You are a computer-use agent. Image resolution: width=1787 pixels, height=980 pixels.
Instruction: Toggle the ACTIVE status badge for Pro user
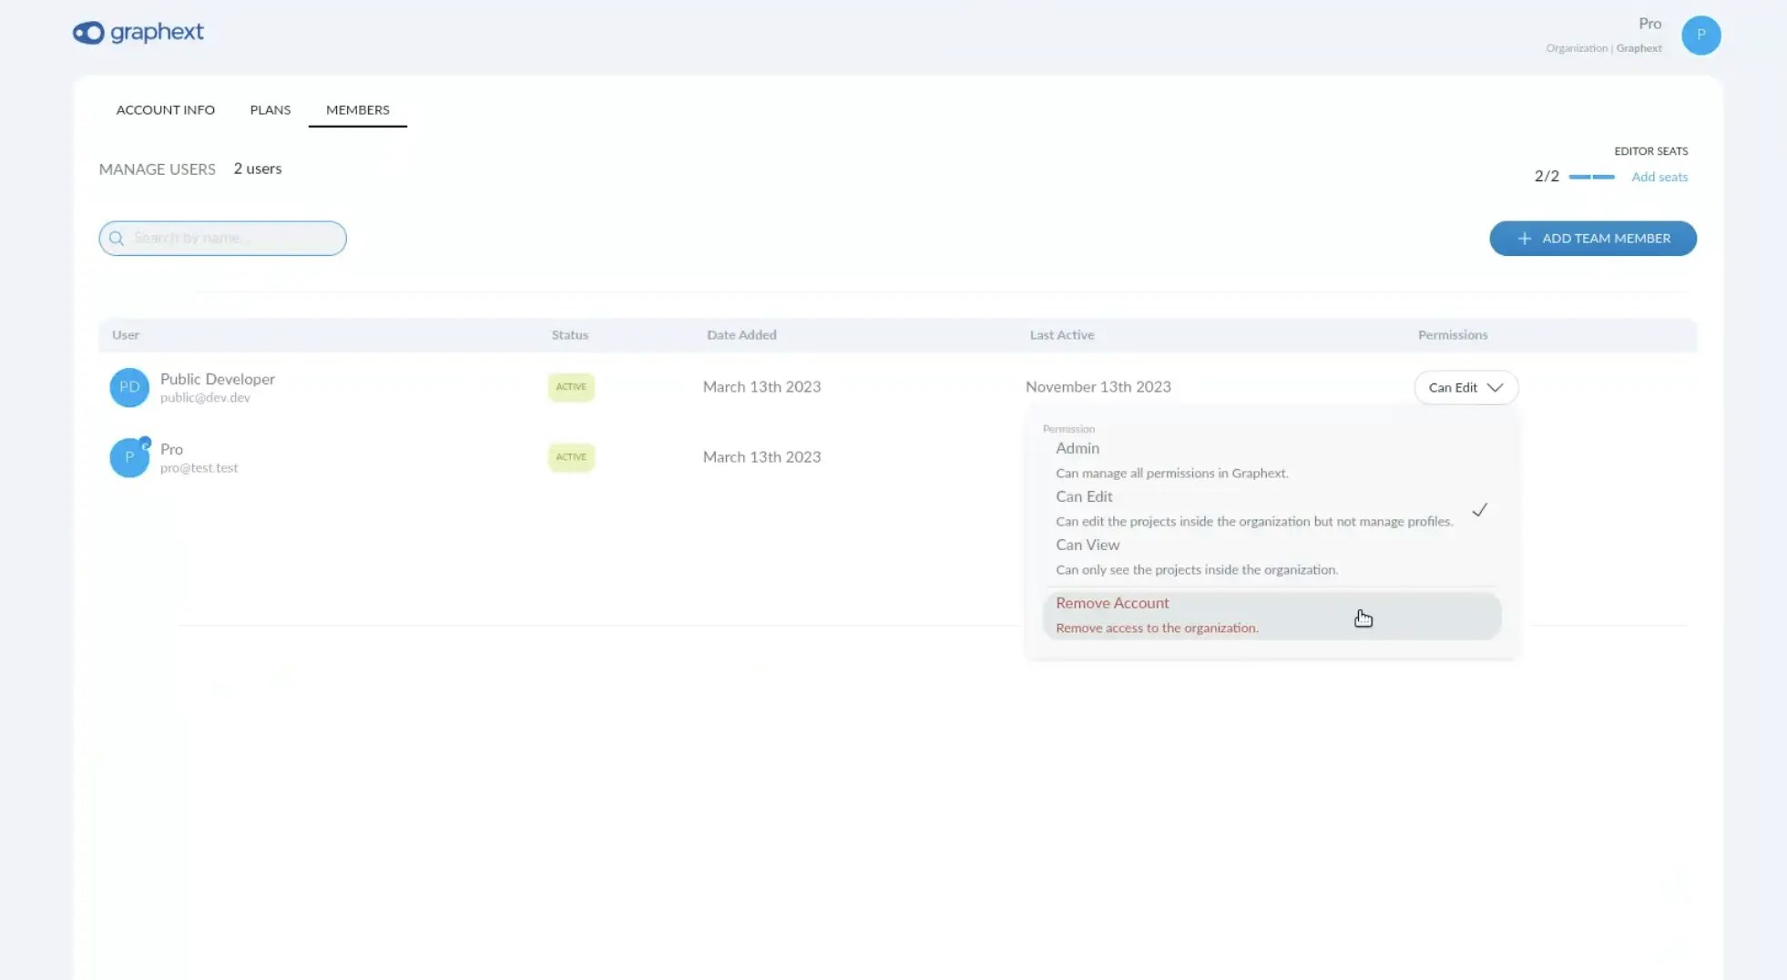(x=570, y=457)
